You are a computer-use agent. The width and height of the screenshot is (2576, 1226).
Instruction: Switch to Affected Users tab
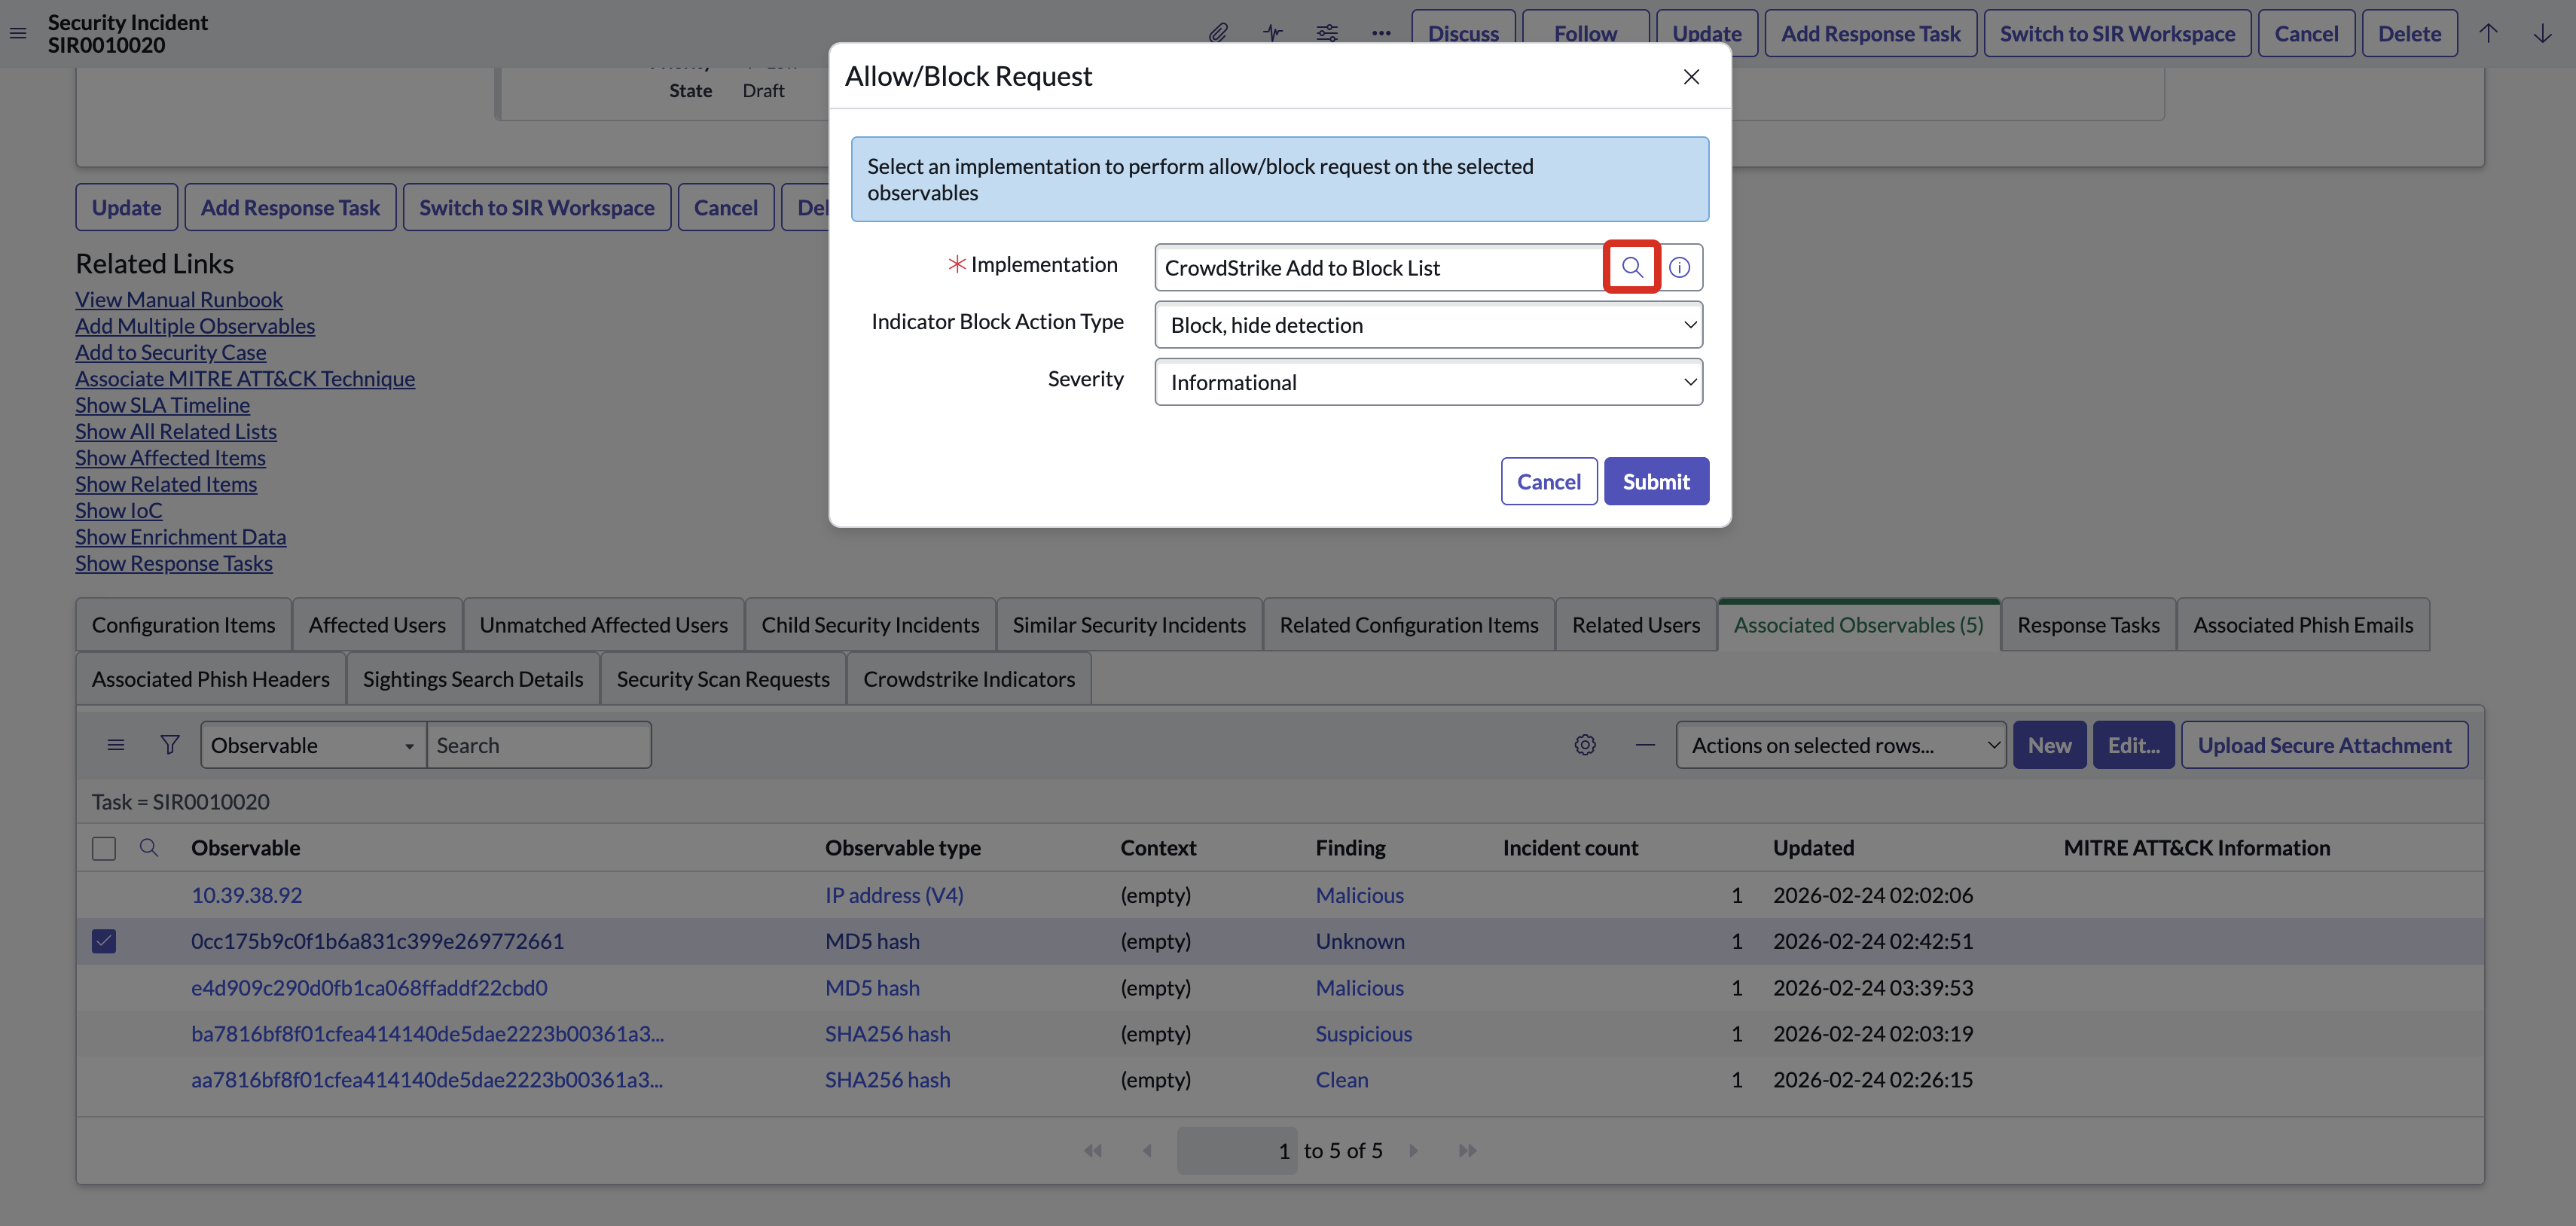(x=377, y=625)
